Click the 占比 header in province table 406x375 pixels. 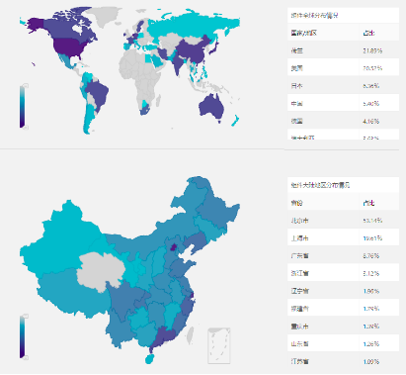[x=368, y=203]
